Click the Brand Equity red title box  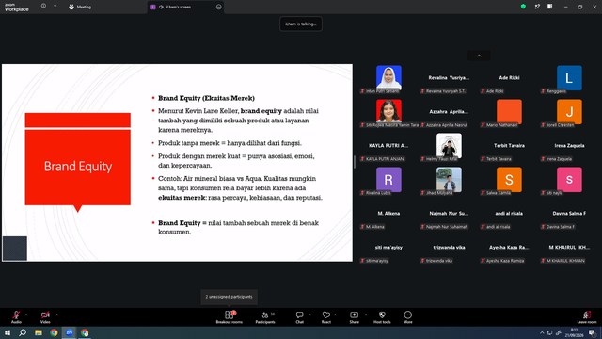[x=77, y=167]
